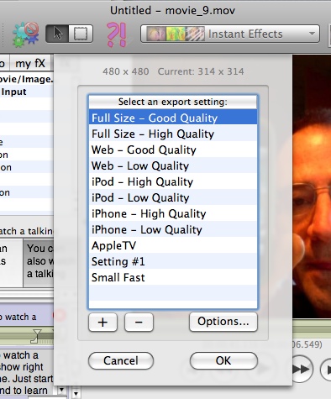The height and width of the screenshot is (399, 331).
Task: Switch to the my fX tab
Action: click(x=30, y=63)
